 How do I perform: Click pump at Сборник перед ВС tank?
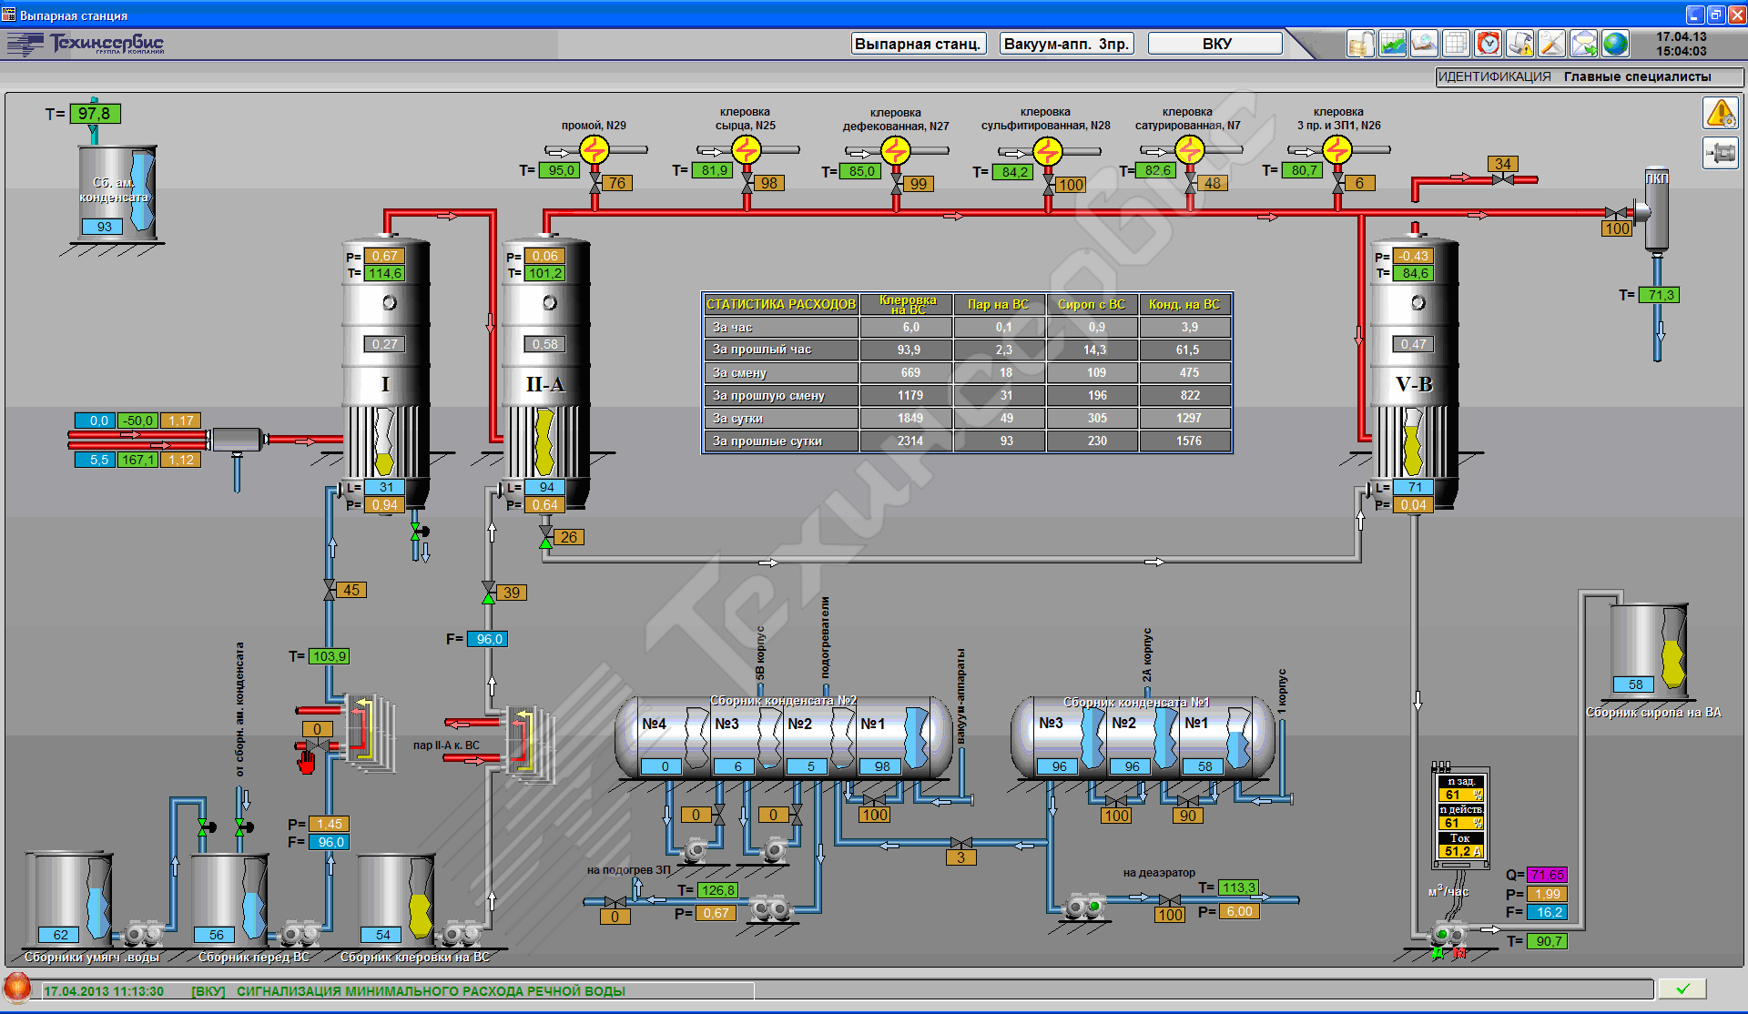pyautogui.click(x=299, y=934)
